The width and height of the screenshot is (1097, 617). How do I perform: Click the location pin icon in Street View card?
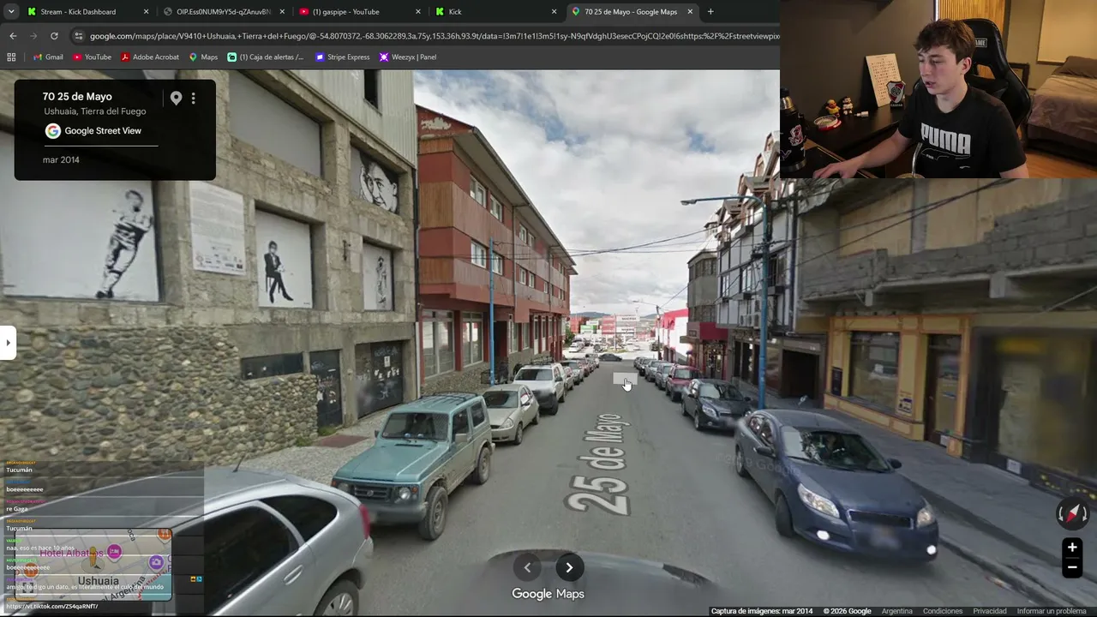(176, 99)
